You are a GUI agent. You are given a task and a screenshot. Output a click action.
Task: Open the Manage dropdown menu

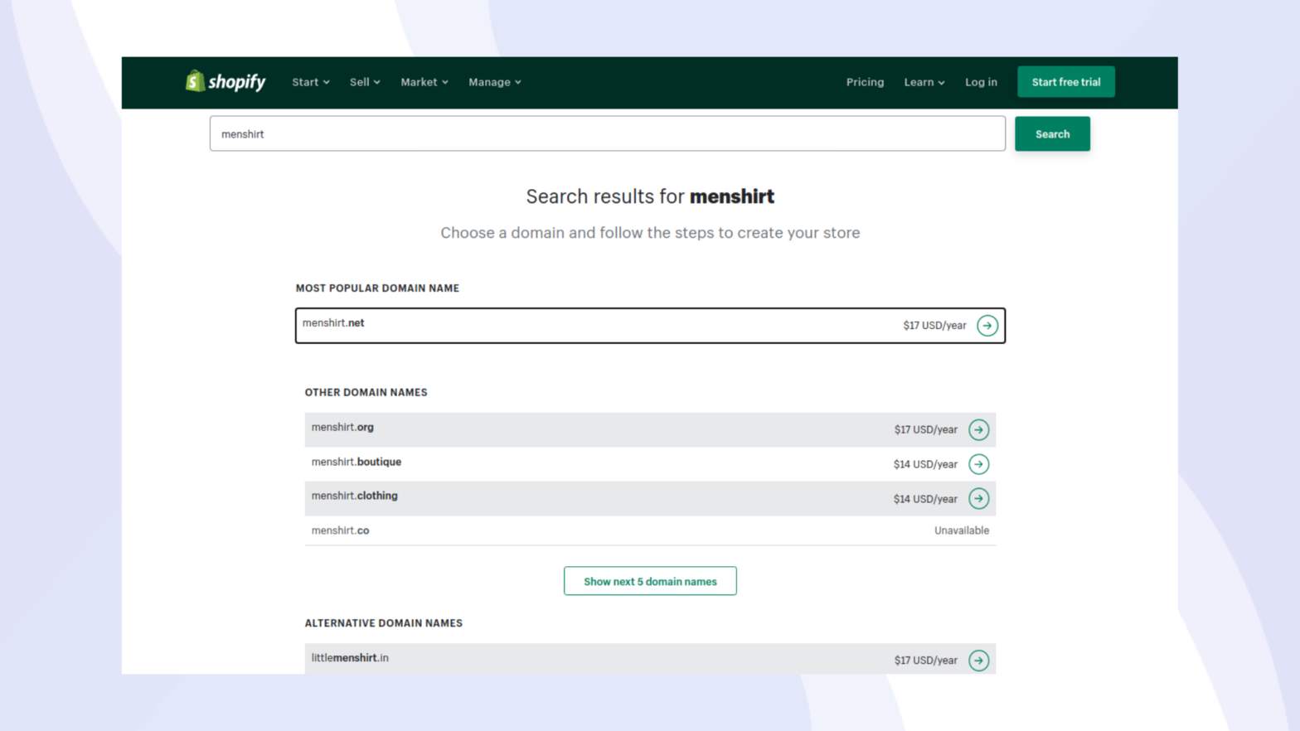[495, 82]
